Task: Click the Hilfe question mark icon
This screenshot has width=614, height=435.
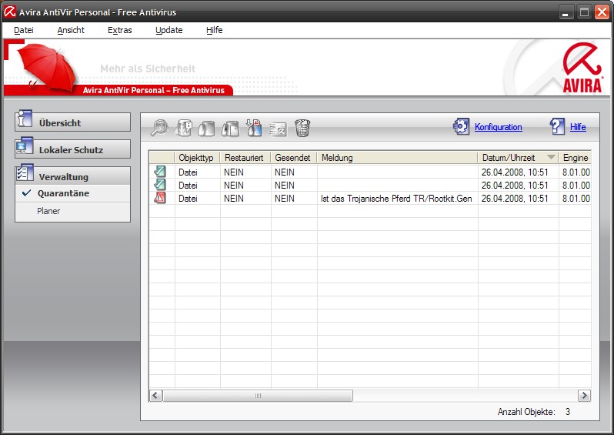Action: 557,126
